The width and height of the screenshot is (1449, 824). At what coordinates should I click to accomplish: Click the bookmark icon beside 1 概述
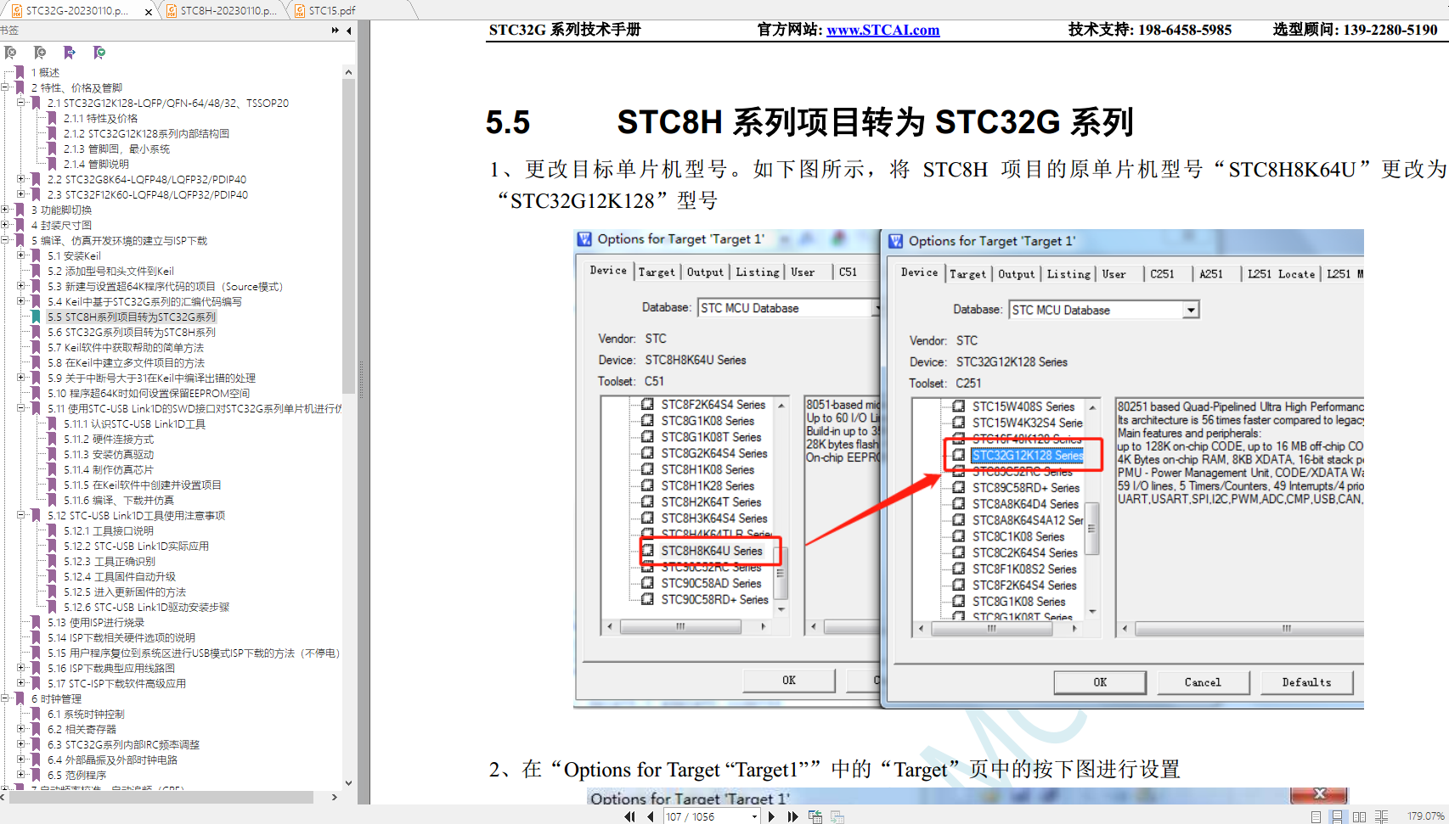point(20,73)
